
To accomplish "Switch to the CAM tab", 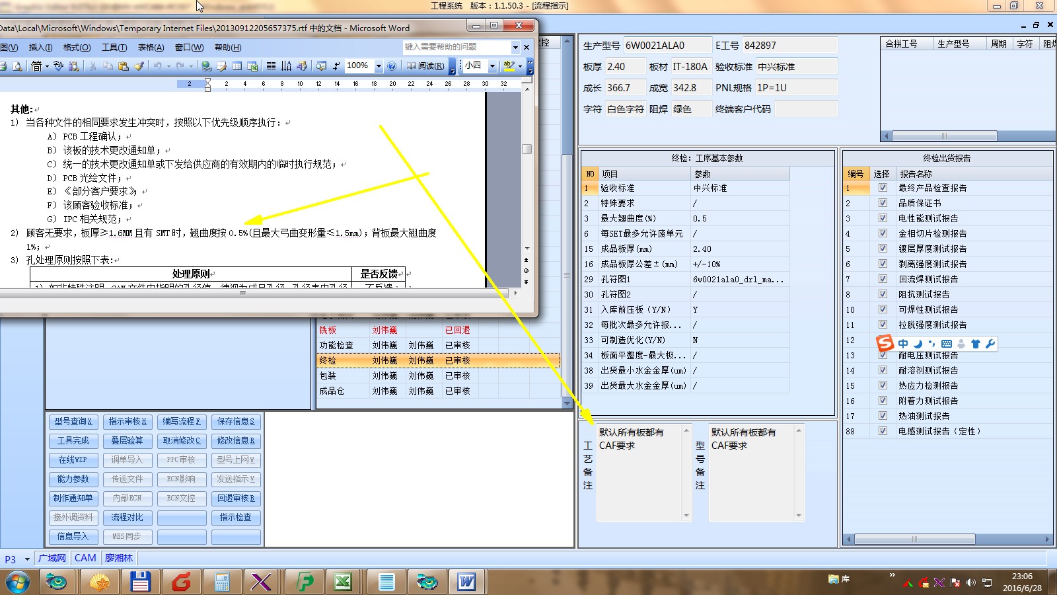I will [85, 558].
